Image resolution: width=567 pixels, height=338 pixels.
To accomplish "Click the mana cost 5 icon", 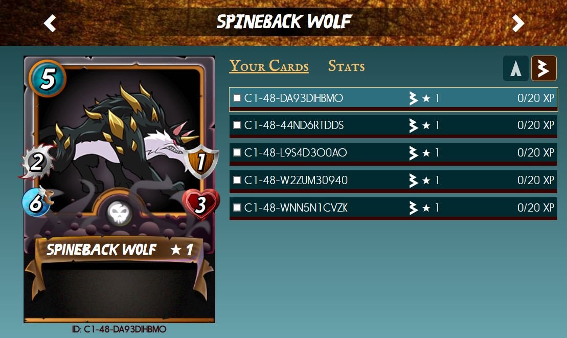I will [x=48, y=79].
